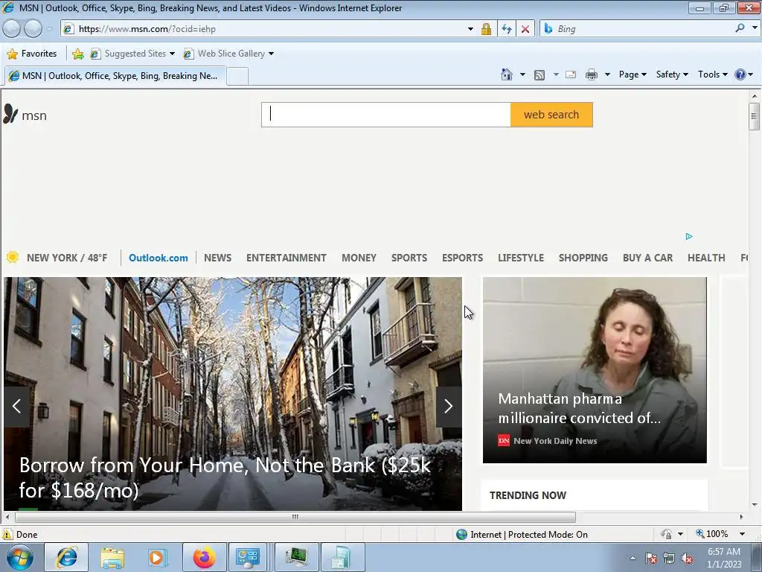Click the status bar warning icon
The image size is (762, 572).
7,534
